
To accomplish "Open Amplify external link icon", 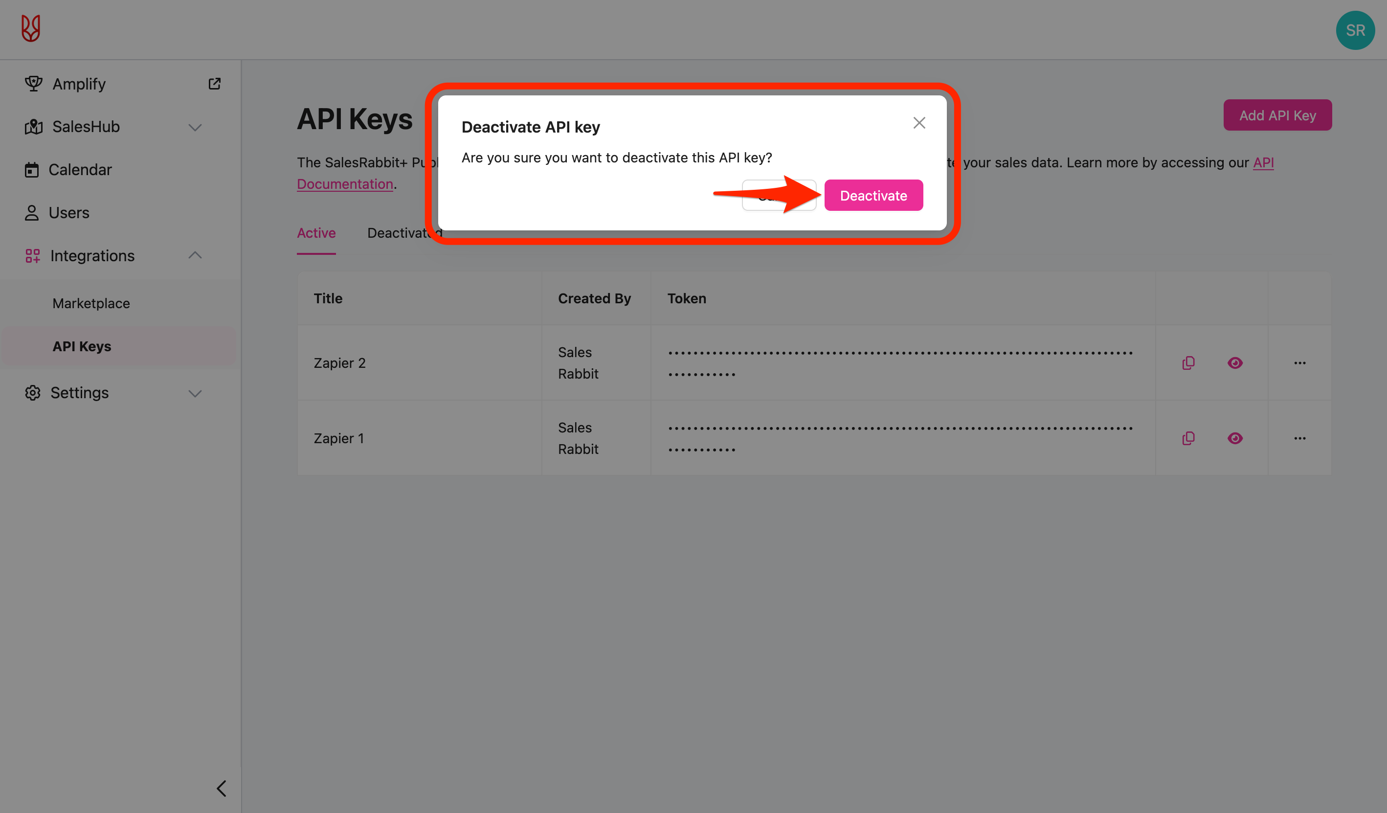I will coord(214,84).
